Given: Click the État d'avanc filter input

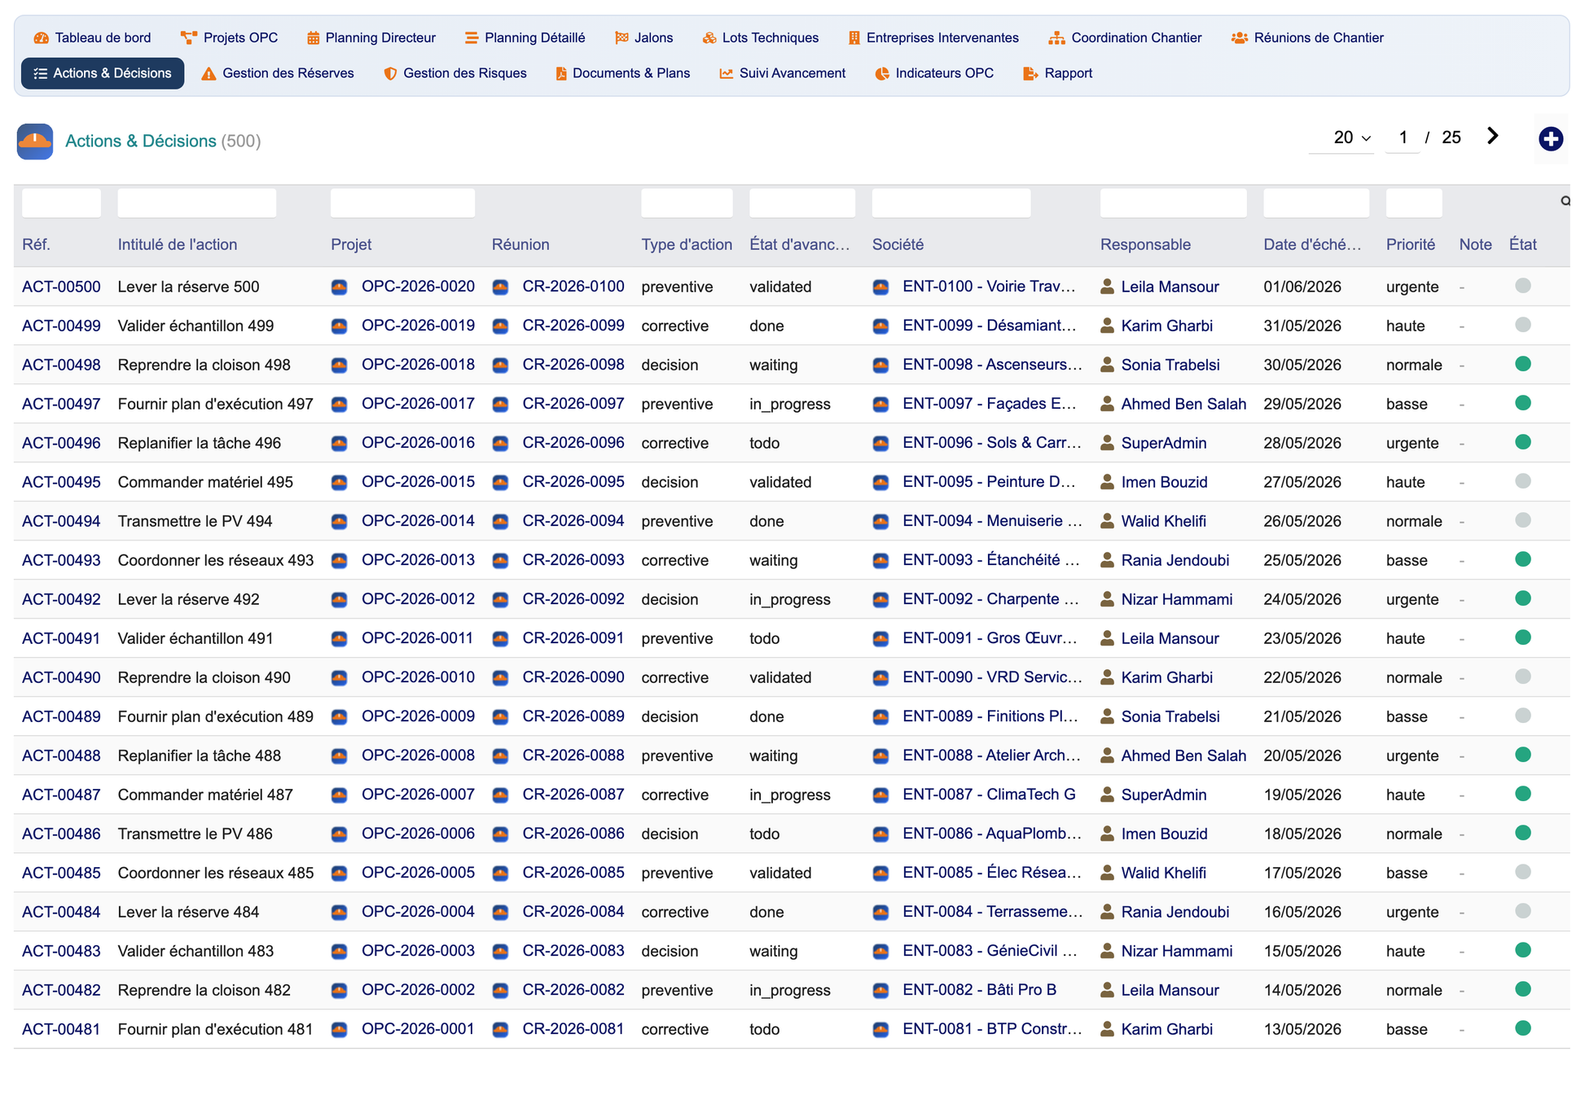Looking at the screenshot, I should [x=801, y=203].
